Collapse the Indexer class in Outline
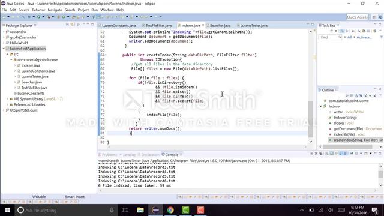 [320, 106]
